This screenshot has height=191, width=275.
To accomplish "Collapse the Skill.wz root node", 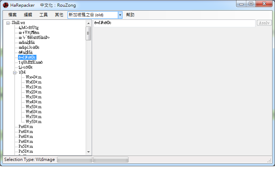I will coord(8,23).
